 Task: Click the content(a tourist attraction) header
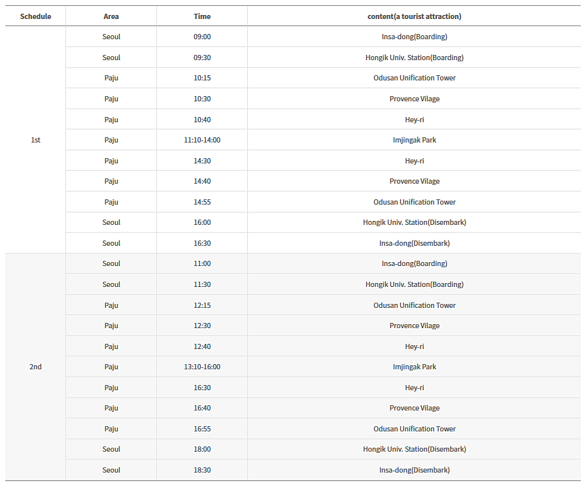click(415, 16)
